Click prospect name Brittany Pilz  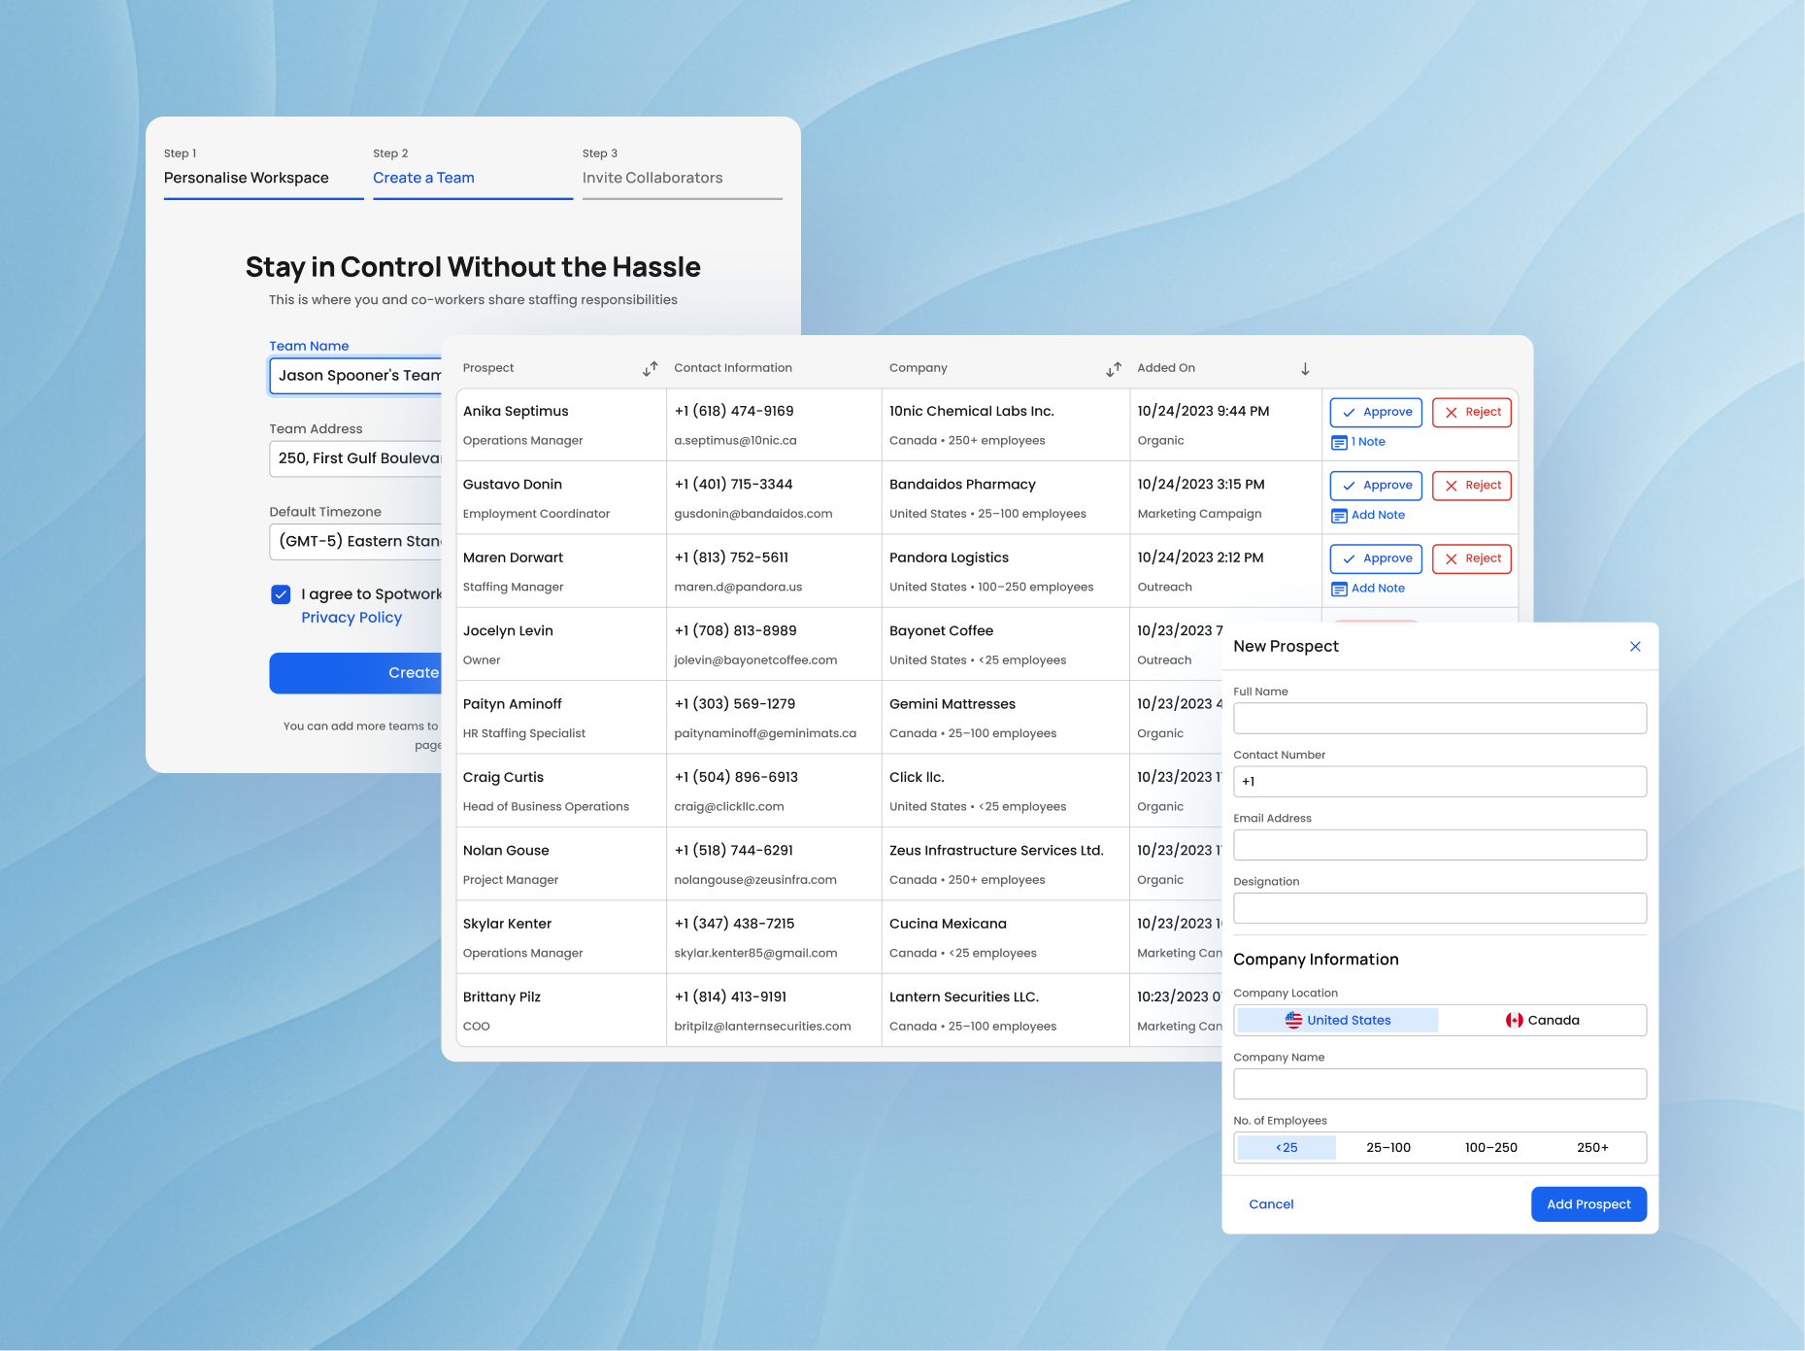502,997
